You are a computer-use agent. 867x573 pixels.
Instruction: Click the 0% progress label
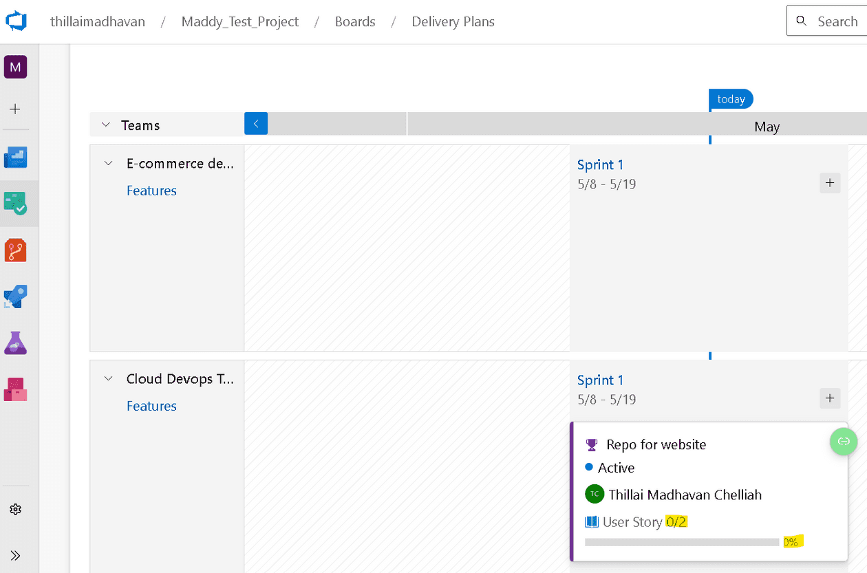(x=791, y=542)
